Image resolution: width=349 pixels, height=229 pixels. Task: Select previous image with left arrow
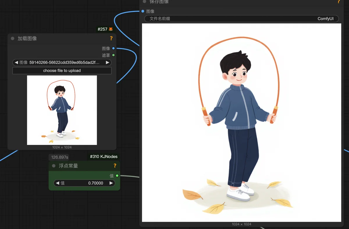tap(16, 62)
